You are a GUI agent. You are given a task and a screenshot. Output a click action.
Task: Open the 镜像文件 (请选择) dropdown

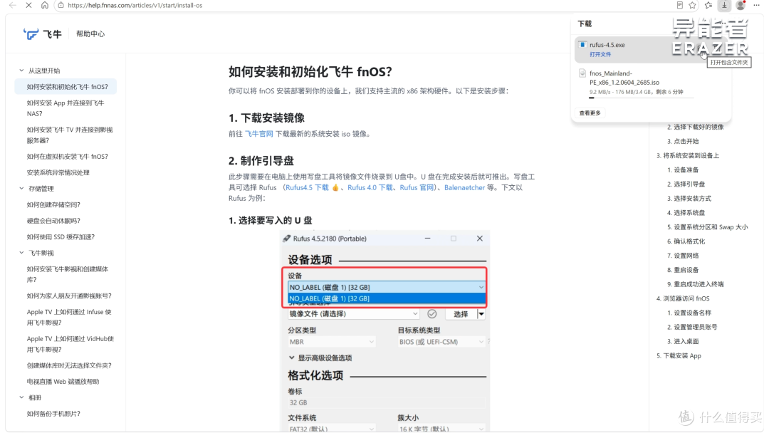353,314
